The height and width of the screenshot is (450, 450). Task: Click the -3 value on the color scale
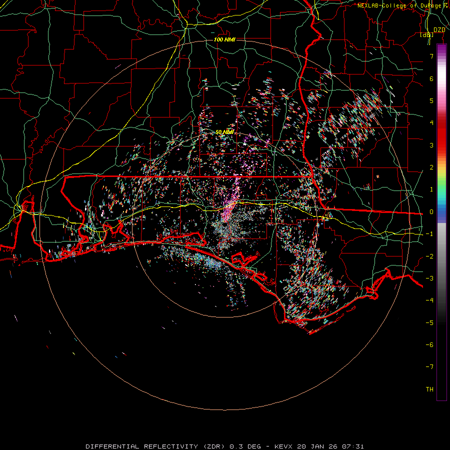click(x=429, y=278)
